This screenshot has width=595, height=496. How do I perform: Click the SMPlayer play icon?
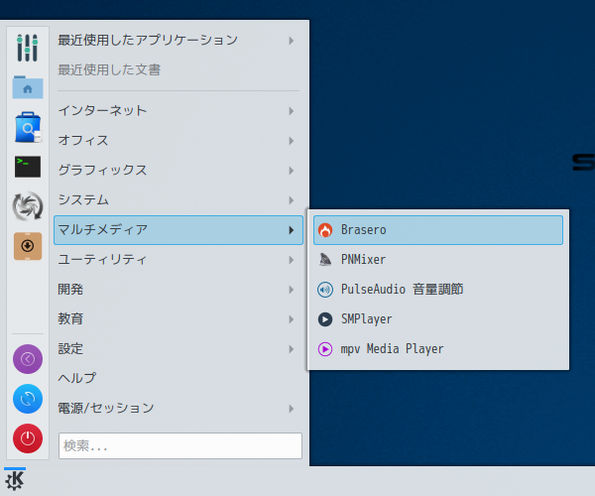tap(325, 319)
